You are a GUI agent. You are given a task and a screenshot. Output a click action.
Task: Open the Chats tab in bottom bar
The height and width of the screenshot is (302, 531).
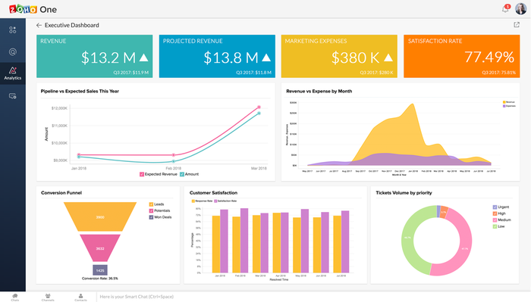(15, 297)
